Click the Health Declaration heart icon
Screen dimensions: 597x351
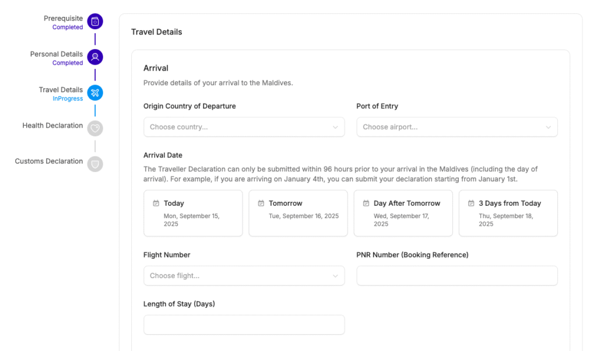pyautogui.click(x=95, y=128)
